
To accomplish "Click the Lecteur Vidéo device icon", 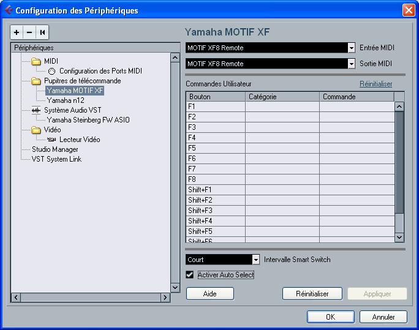I will pyautogui.click(x=51, y=140).
